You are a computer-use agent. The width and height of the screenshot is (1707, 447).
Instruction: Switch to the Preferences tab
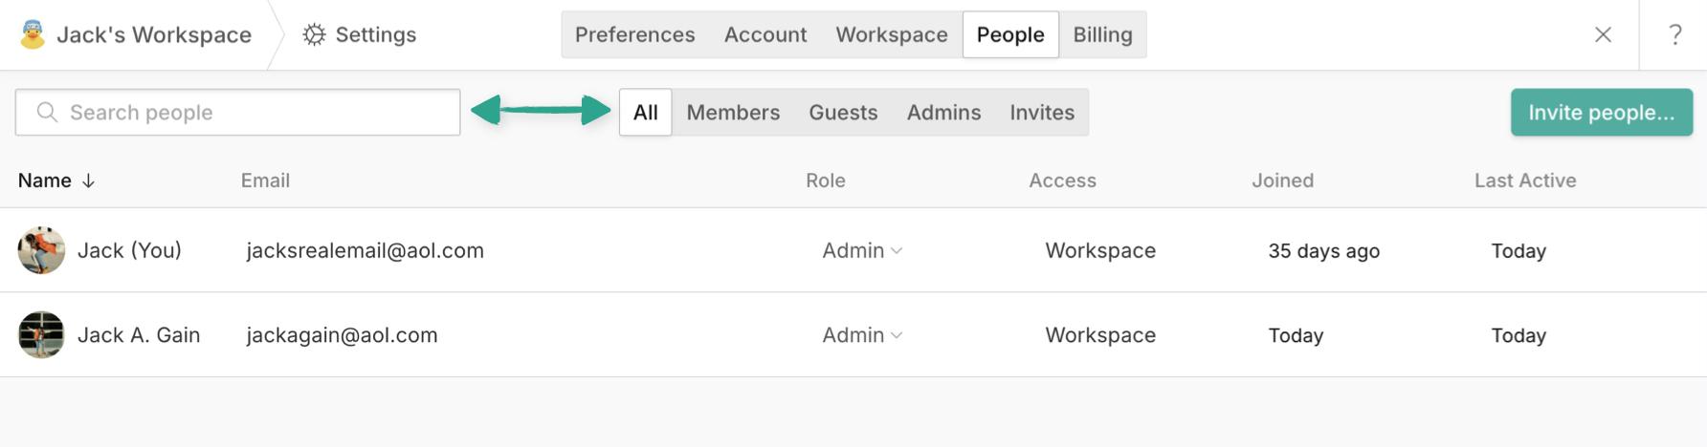tap(634, 35)
